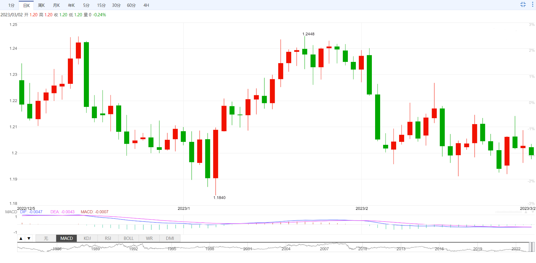This screenshot has width=536, height=263.
Task: Click the gray up triangle below 2023/3/2
Action: click(526, 212)
